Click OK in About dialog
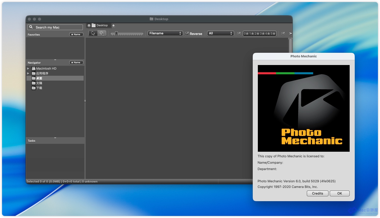380x218 pixels. 340,194
